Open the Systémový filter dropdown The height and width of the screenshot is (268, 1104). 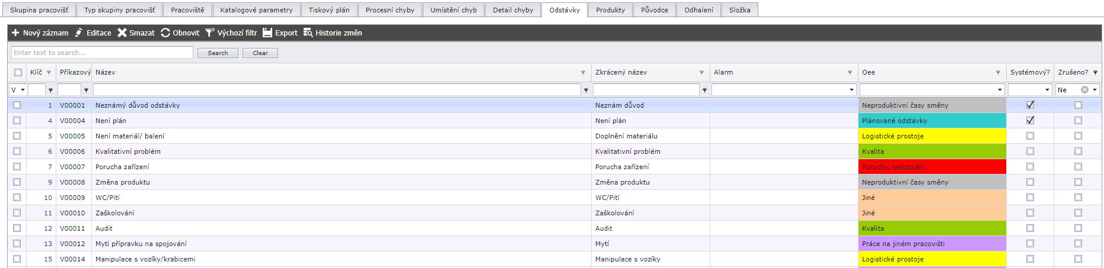[x=1047, y=90]
